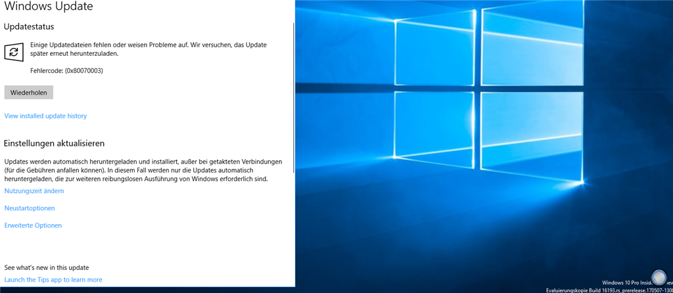673x293 pixels.
Task: Click the update refresh status icon
Action: click(14, 52)
